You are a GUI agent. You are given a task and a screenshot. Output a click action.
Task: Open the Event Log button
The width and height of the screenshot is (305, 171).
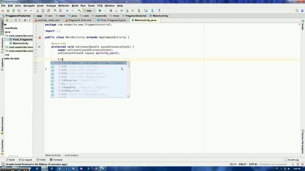click(291, 160)
